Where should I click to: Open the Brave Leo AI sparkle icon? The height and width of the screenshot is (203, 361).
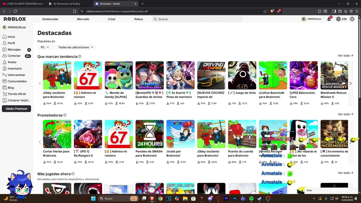[345, 11]
